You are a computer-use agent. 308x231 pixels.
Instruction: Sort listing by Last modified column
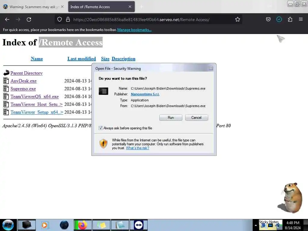point(82,59)
